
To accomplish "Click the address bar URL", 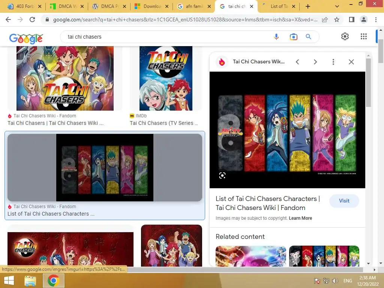I will click(x=185, y=19).
